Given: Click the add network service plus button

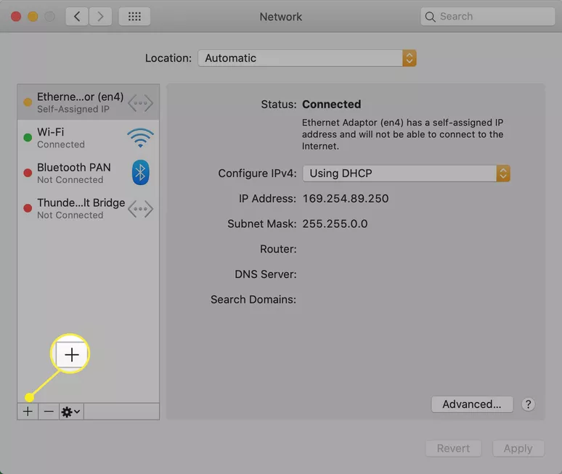Looking at the screenshot, I should click(x=28, y=412).
